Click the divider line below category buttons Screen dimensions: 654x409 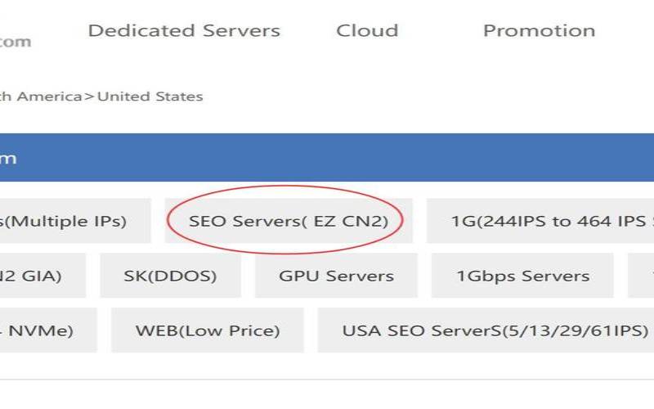coord(327,379)
